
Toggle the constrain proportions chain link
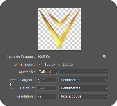point(10,84)
